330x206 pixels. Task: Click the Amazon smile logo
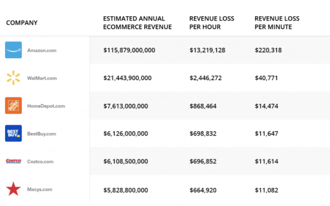click(13, 50)
